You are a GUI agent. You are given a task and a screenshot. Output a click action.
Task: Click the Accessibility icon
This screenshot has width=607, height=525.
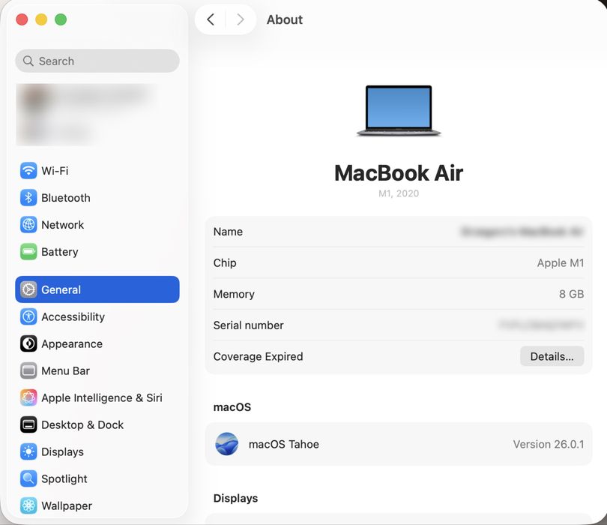[x=28, y=316]
